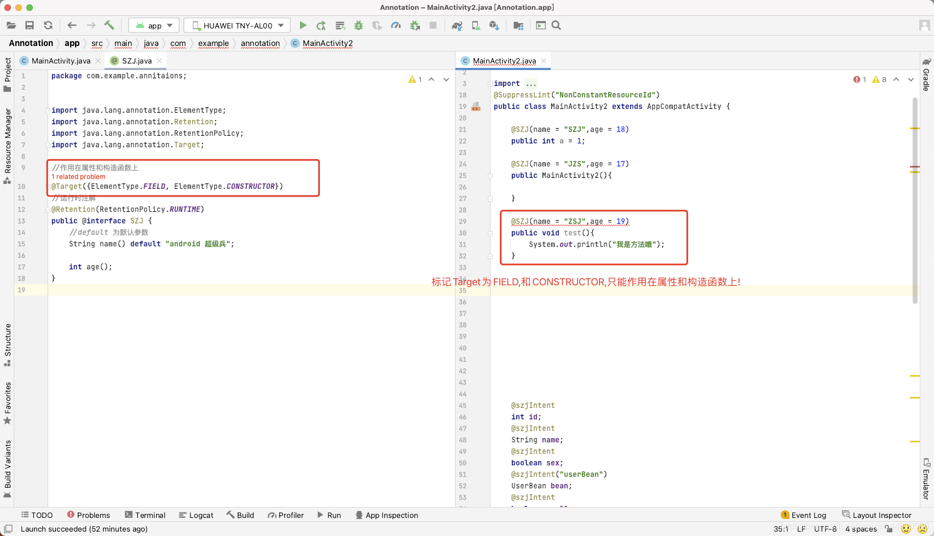Click the Save All toolbar icon
Viewport: 934px width, 536px height.
click(30, 25)
